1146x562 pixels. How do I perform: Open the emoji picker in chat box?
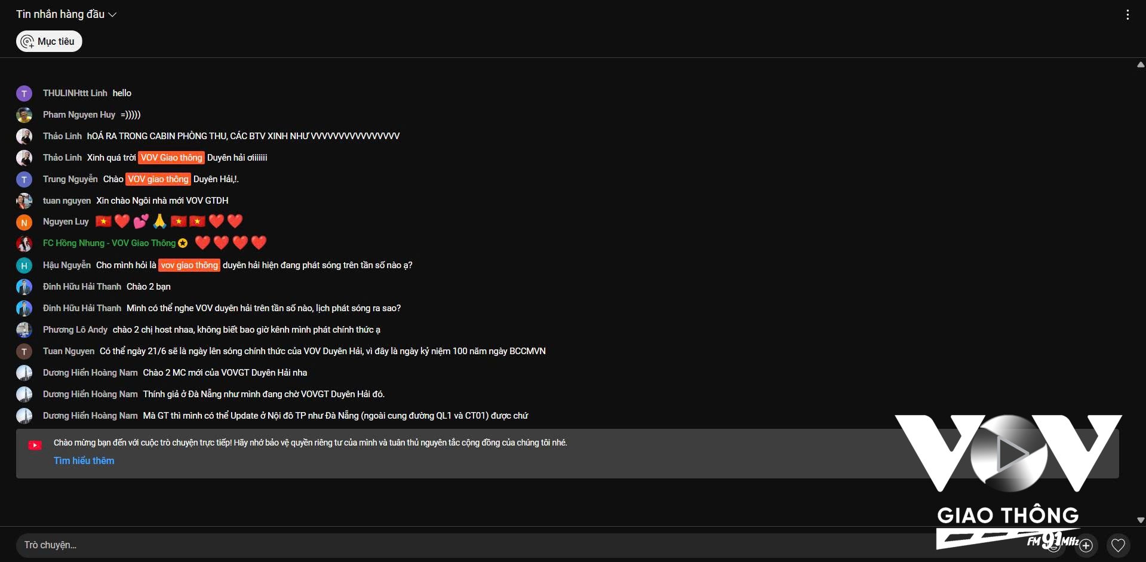pyautogui.click(x=1054, y=545)
